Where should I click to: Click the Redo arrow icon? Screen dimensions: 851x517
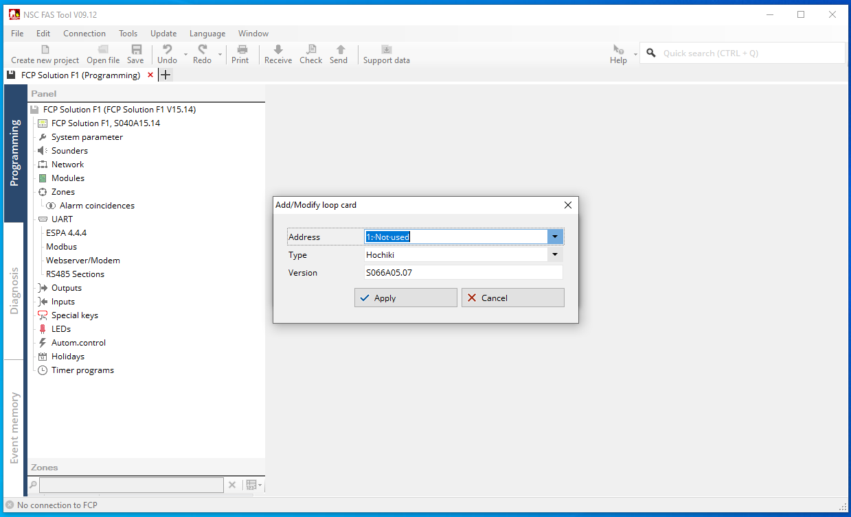tap(202, 49)
